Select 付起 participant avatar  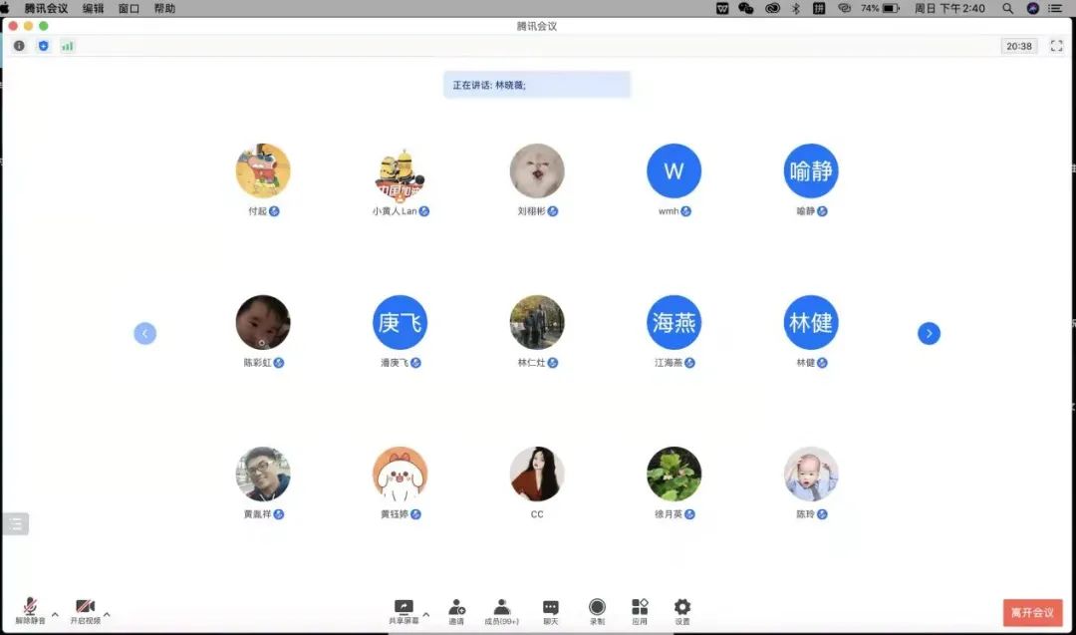coord(263,170)
